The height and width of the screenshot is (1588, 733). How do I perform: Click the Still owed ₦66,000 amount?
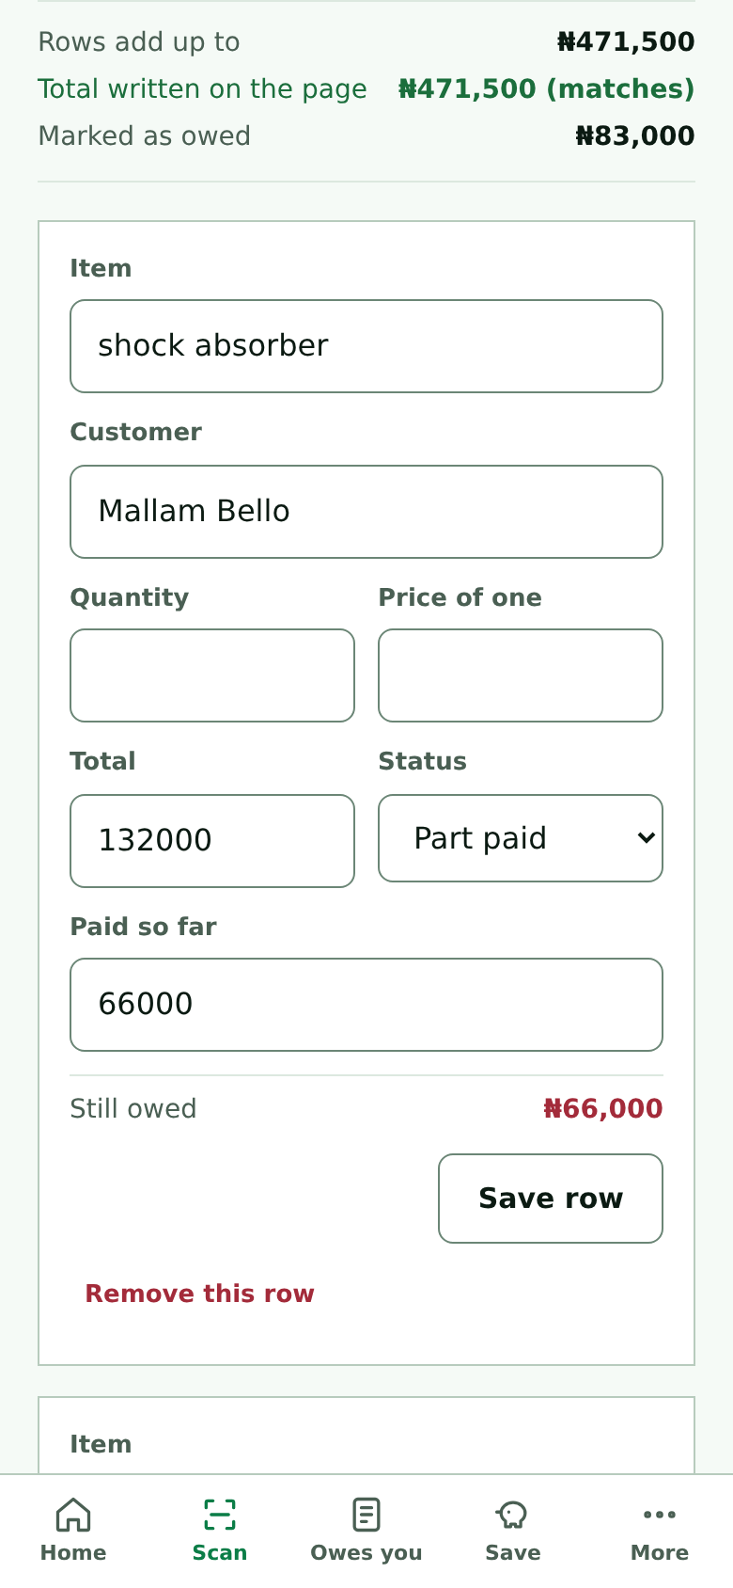[603, 1109]
